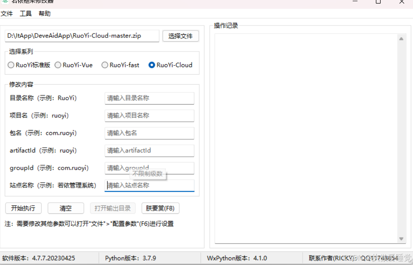The image size is (413, 265).
Task: Click the 清空 button
Action: pos(66,208)
